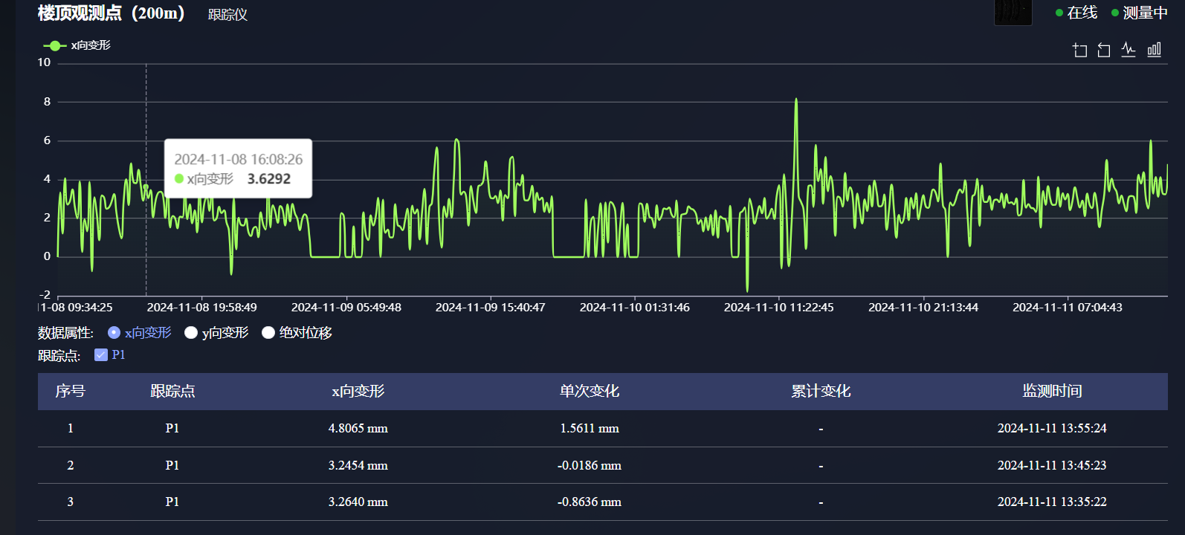The width and height of the screenshot is (1185, 535).
Task: Click the zoom reset (restore) icon
Action: [1104, 50]
